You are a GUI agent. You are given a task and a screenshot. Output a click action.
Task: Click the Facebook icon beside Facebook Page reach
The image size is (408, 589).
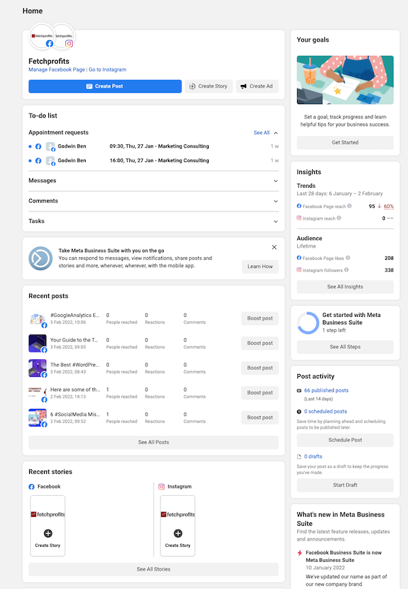(x=299, y=206)
